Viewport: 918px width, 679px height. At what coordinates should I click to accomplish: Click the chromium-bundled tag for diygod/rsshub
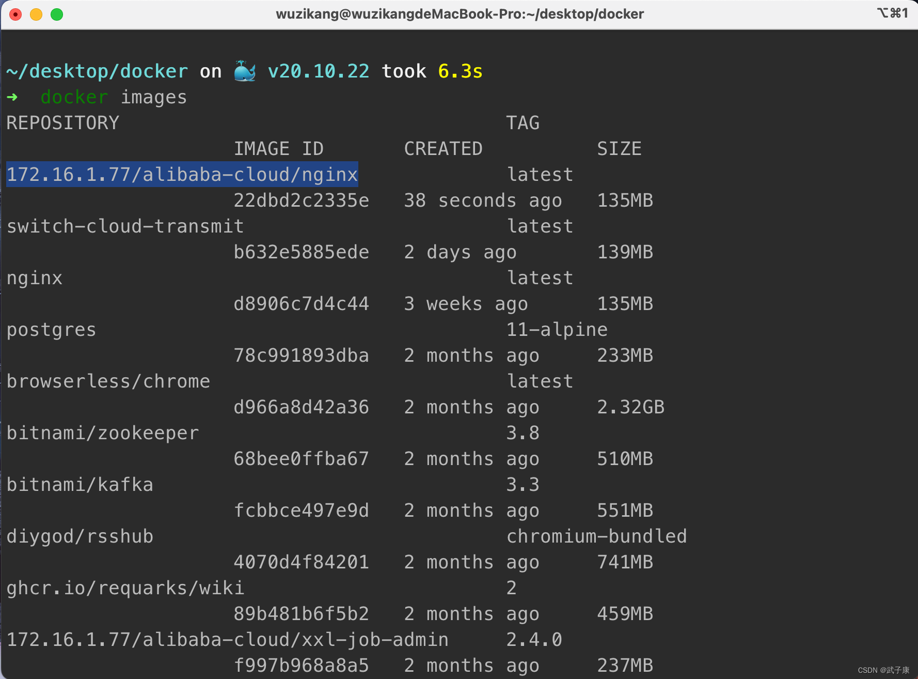tap(596, 536)
